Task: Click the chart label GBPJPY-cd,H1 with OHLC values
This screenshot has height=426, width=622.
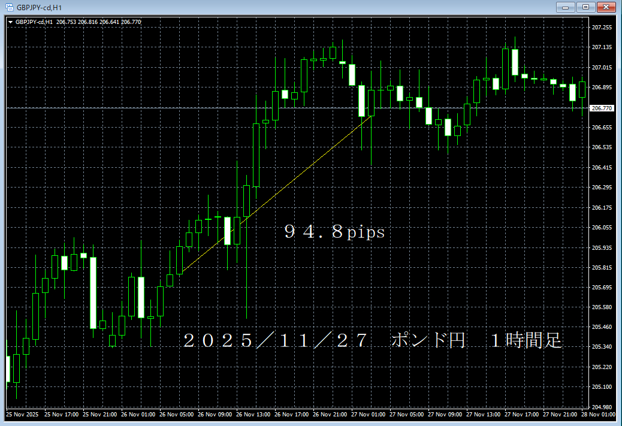Action: pyautogui.click(x=78, y=22)
